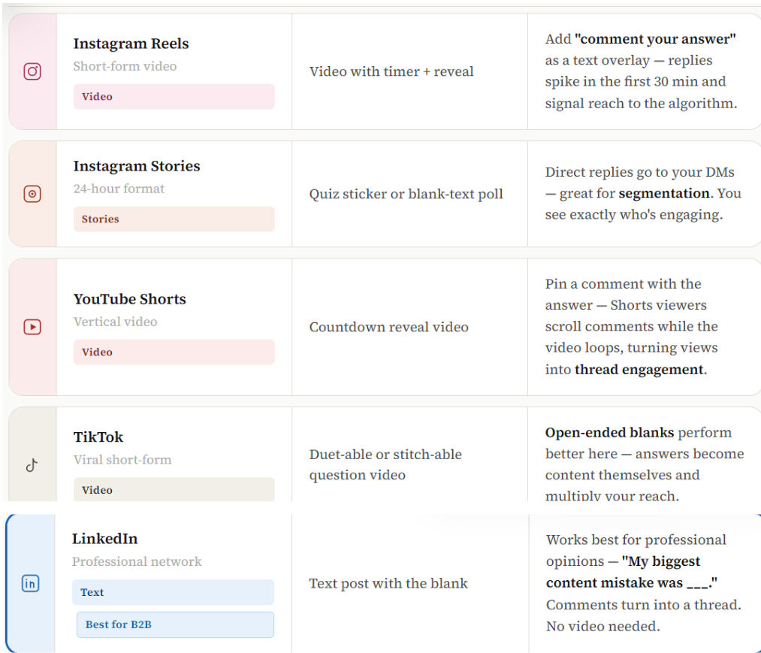Open the TikTok platform title
The image size is (761, 653).
(98, 437)
